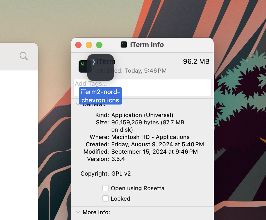The width and height of the screenshot is (266, 220).
Task: Click the search magnifier in the left window
Action: 24,56
